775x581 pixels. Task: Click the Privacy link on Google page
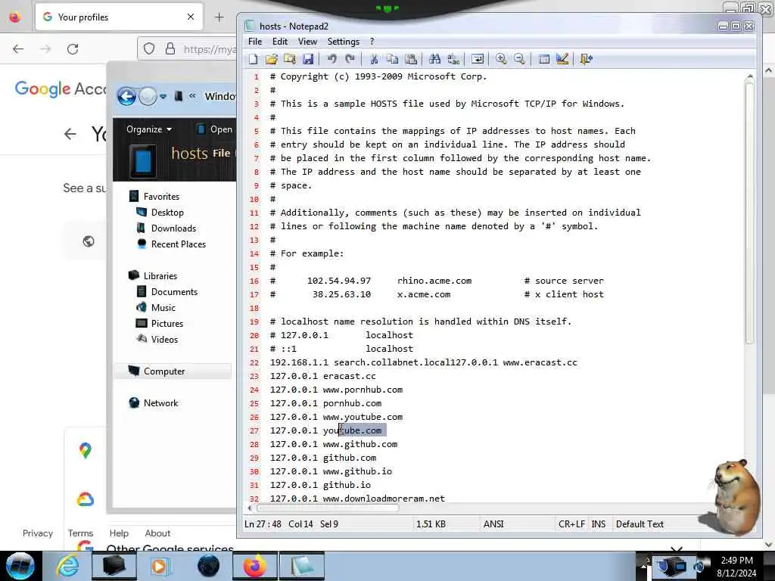click(x=38, y=533)
